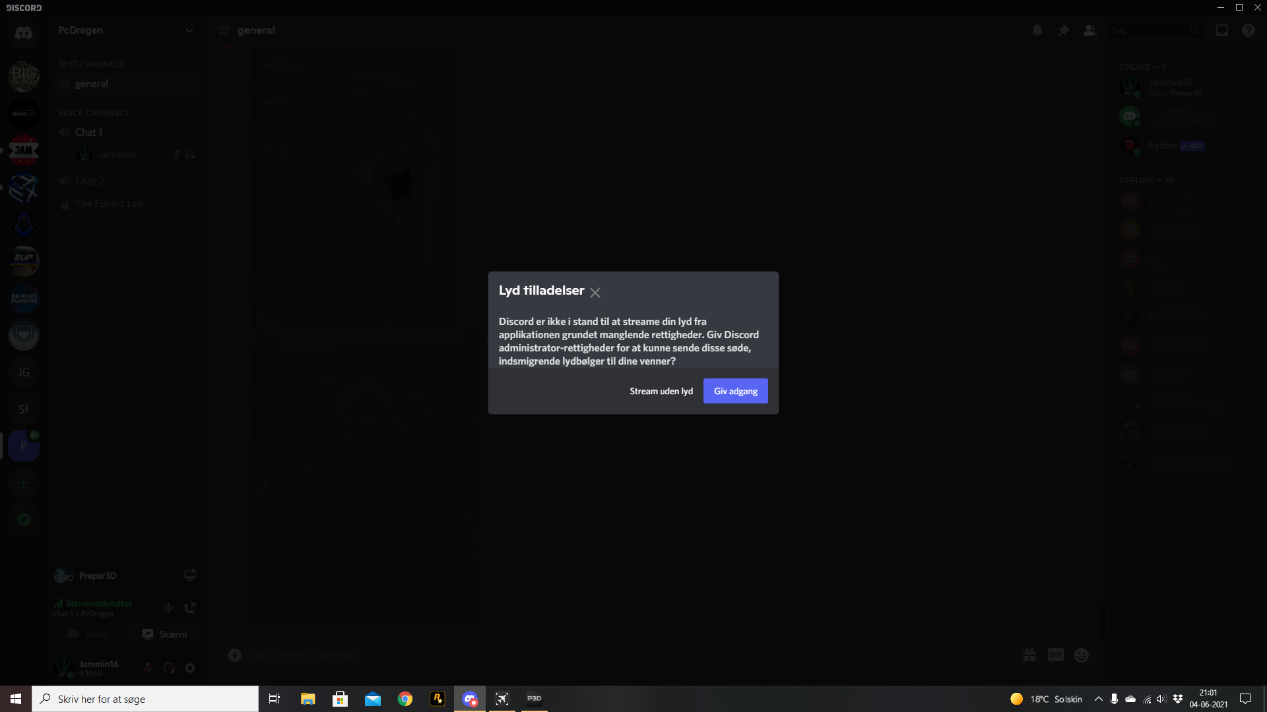The height and width of the screenshot is (712, 1267).
Task: Open the emoji picker
Action: tap(1082, 655)
